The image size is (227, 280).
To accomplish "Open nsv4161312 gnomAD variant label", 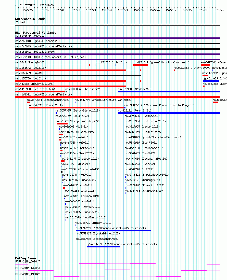I will (44, 95).
